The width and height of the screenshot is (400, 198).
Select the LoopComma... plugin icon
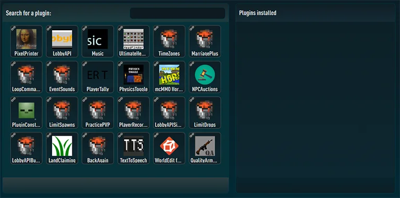pos(26,74)
